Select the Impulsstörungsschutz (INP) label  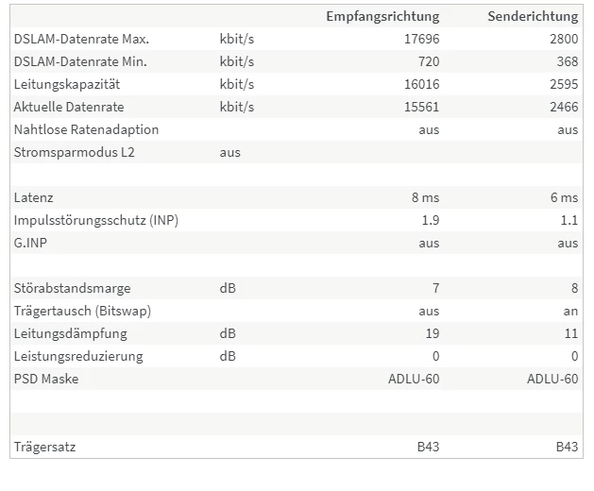[95, 221]
